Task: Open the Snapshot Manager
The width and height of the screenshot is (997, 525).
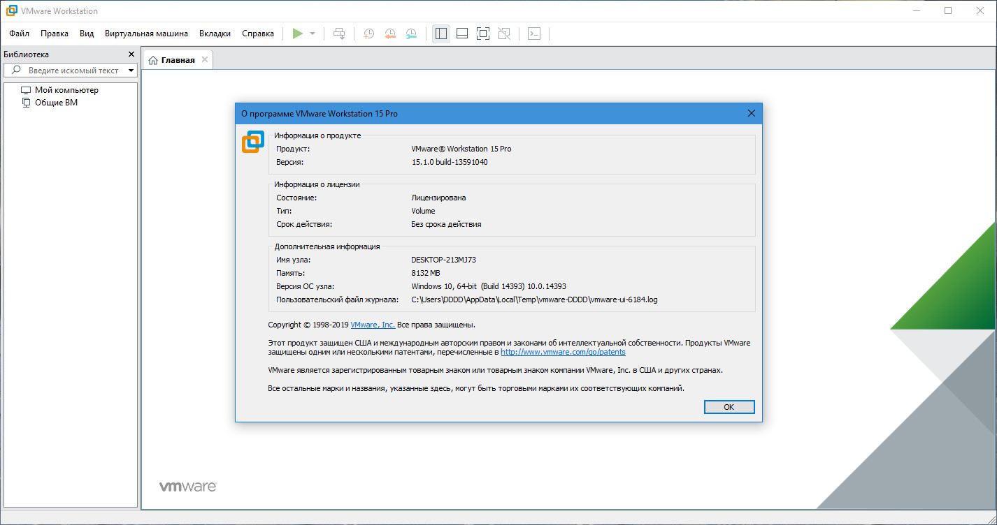Action: pyautogui.click(x=411, y=33)
